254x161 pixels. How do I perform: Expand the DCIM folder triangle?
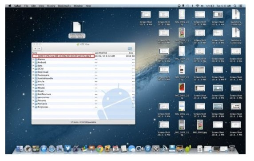[x=33, y=68]
